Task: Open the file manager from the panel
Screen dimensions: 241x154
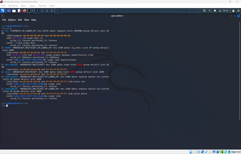Action: [14, 11]
